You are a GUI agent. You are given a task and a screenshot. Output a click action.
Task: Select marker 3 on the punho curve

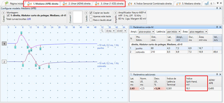coord(28,47)
